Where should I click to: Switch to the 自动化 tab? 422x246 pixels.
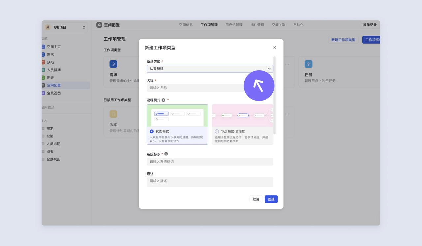click(298, 25)
